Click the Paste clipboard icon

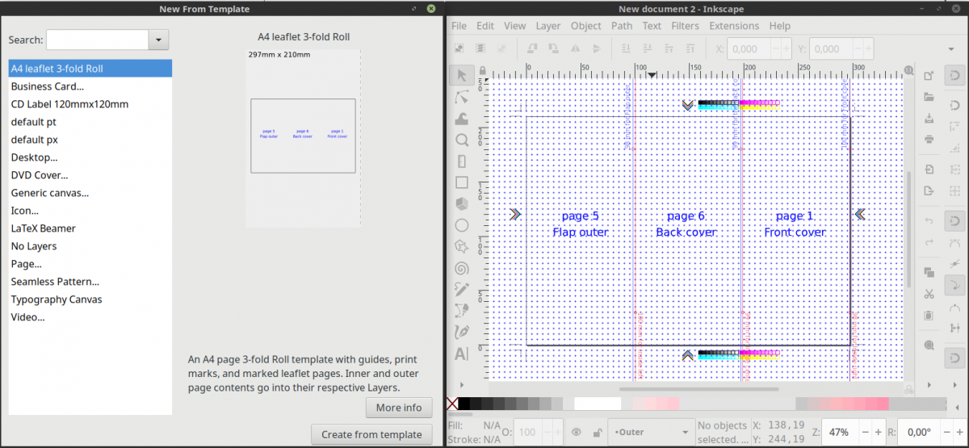click(929, 315)
